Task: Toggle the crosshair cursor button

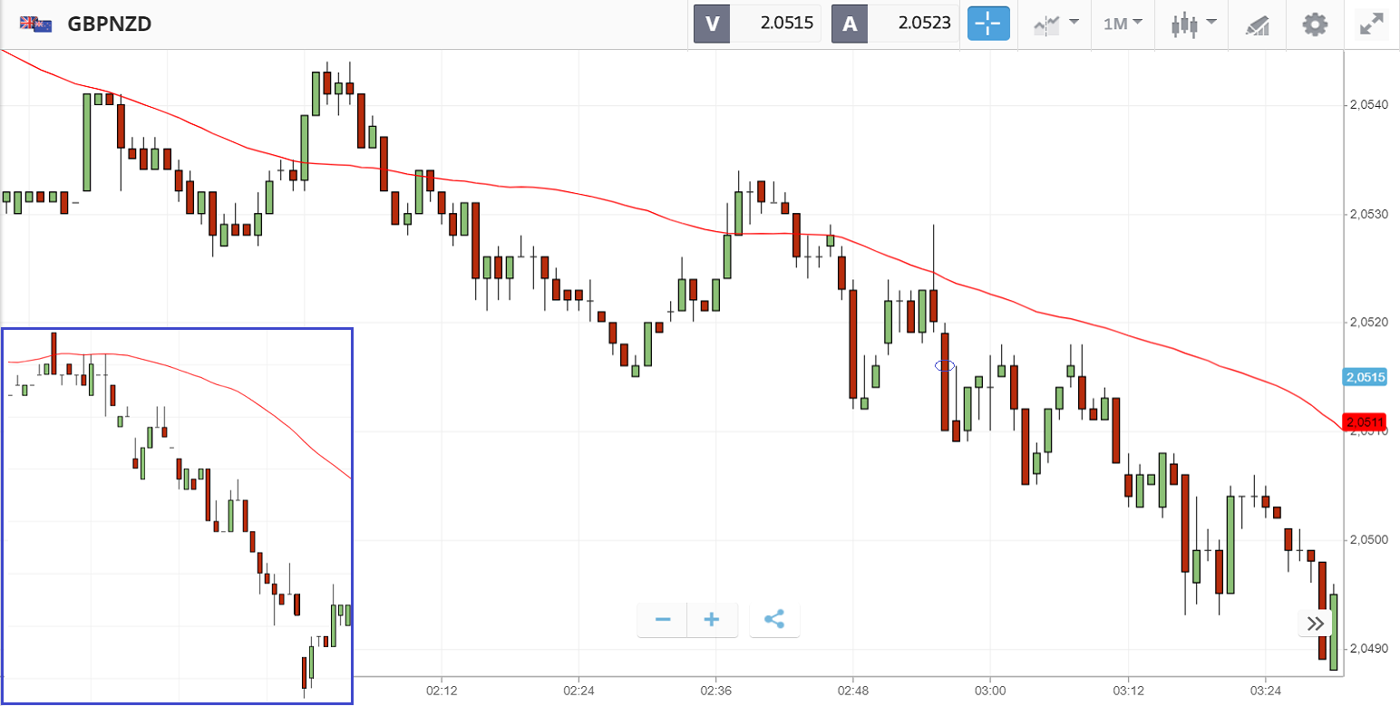Action: 988,24
